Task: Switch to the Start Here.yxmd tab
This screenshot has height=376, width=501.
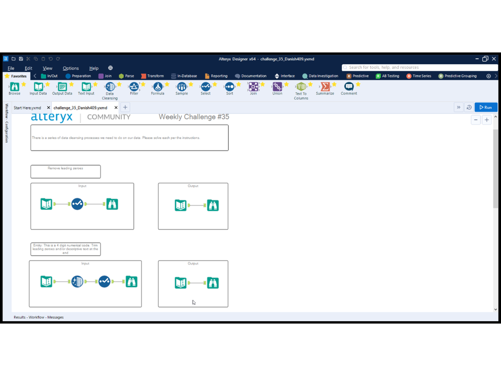Action: point(28,108)
